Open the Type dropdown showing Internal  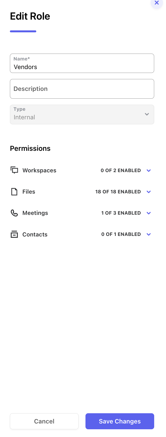click(82, 114)
